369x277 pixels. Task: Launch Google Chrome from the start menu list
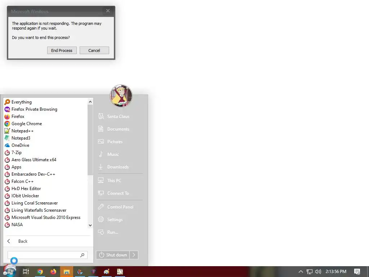(46, 124)
